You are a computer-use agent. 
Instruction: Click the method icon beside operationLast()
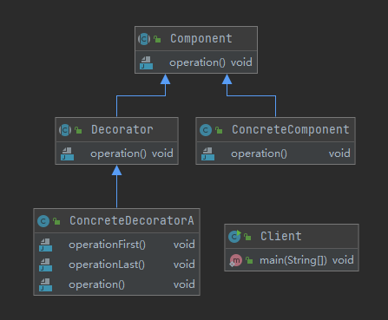(46, 264)
